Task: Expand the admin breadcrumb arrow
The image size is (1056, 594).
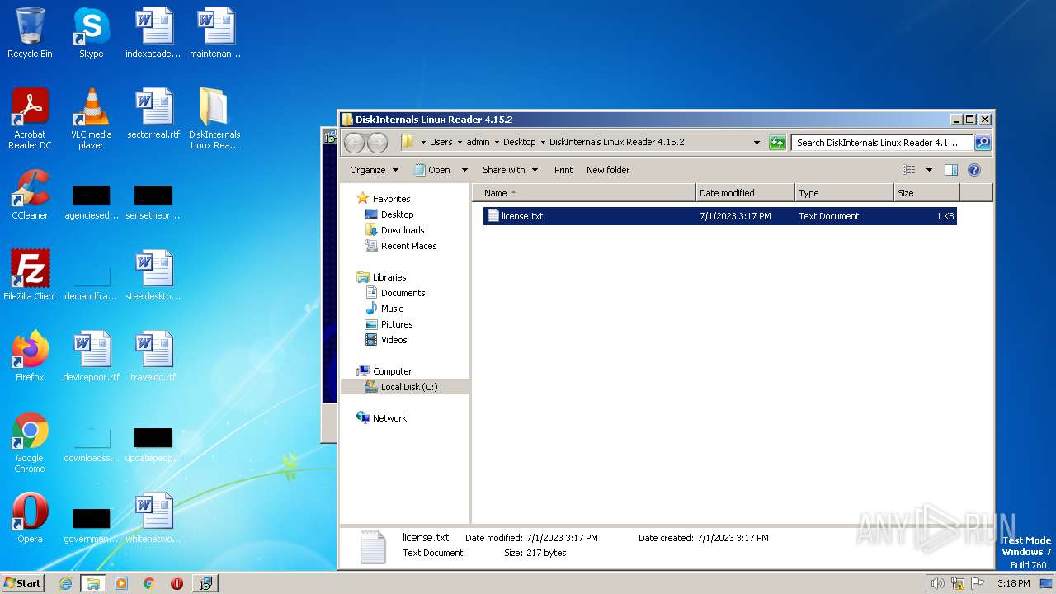Action: [x=496, y=143]
